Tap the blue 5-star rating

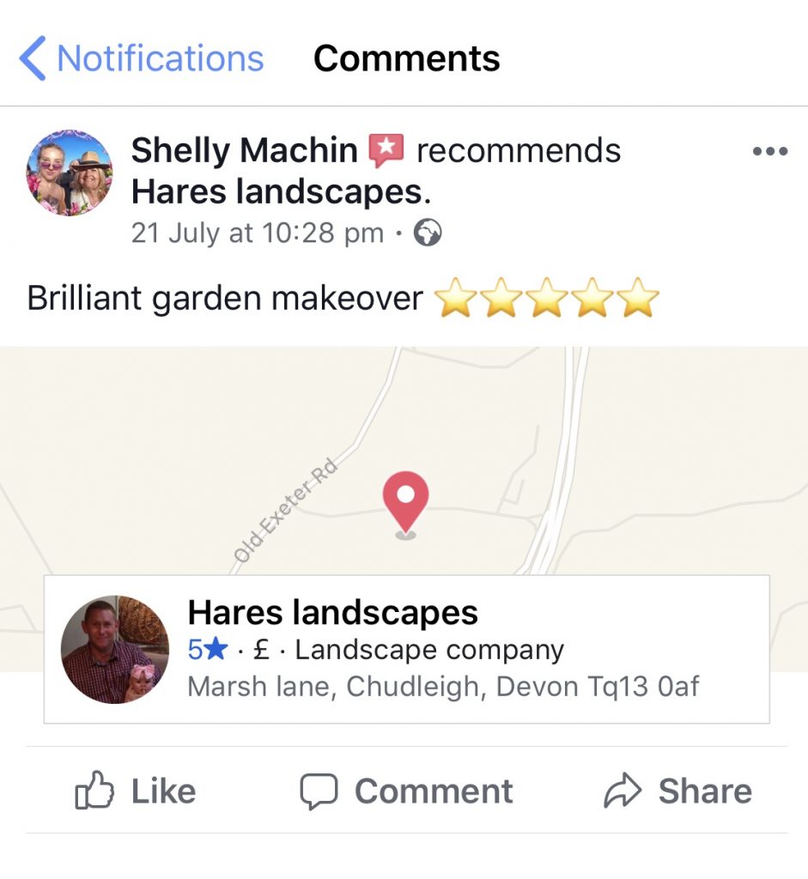[x=208, y=650]
